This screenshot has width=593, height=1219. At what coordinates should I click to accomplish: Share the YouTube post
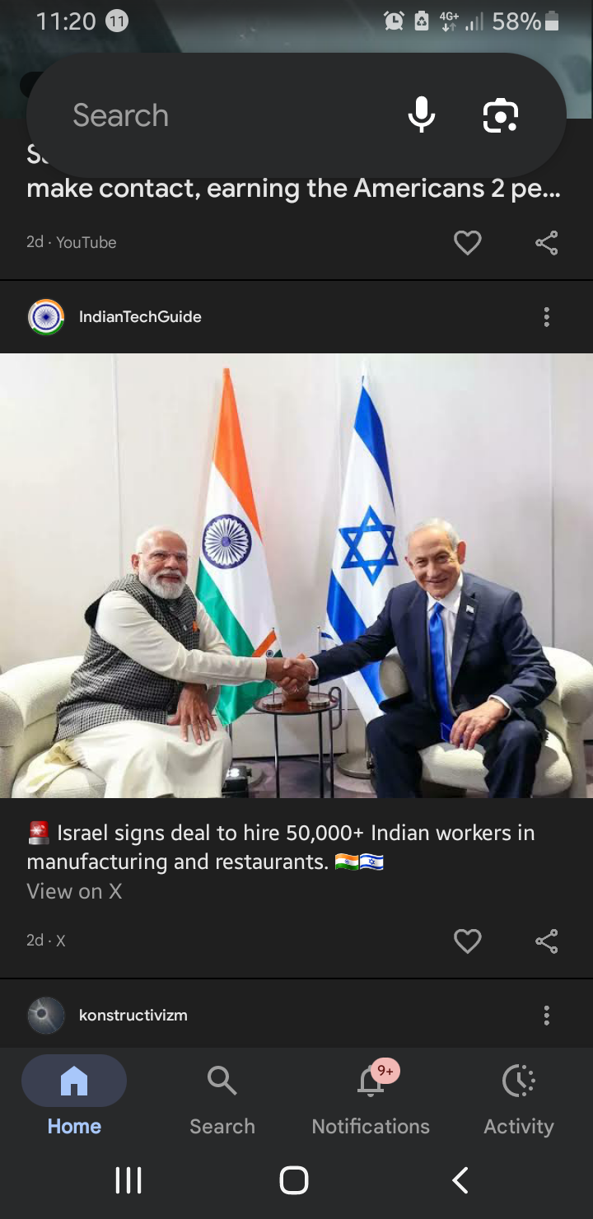pyautogui.click(x=546, y=242)
